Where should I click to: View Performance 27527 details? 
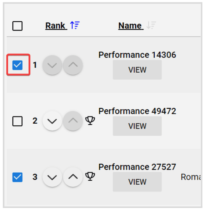click(137, 182)
